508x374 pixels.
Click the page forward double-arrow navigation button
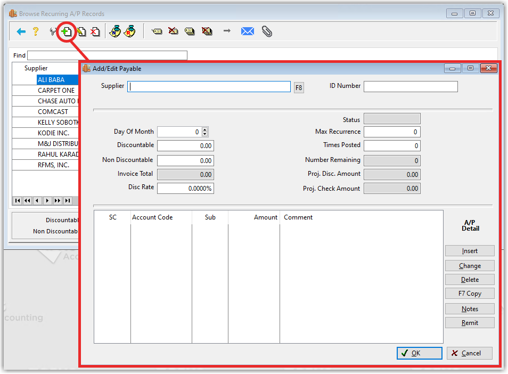(x=58, y=201)
